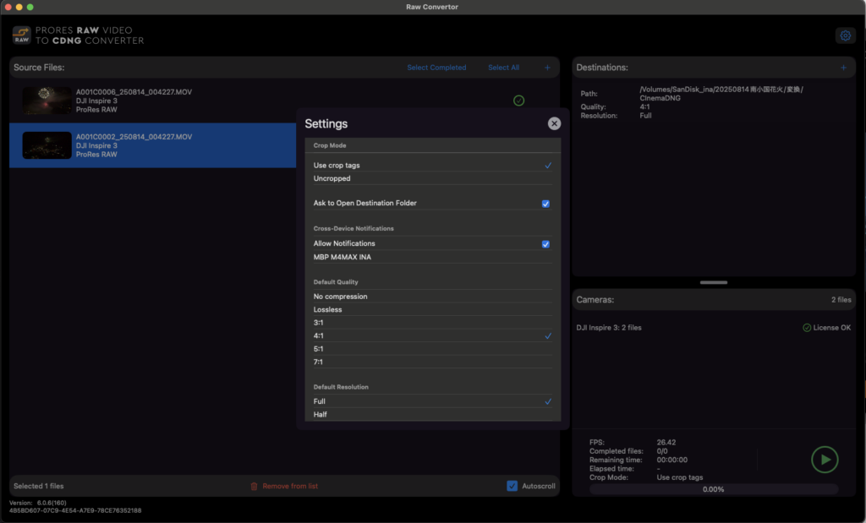The width and height of the screenshot is (866, 523).
Task: Click the panel divider handle above Cameras
Action: click(x=714, y=282)
